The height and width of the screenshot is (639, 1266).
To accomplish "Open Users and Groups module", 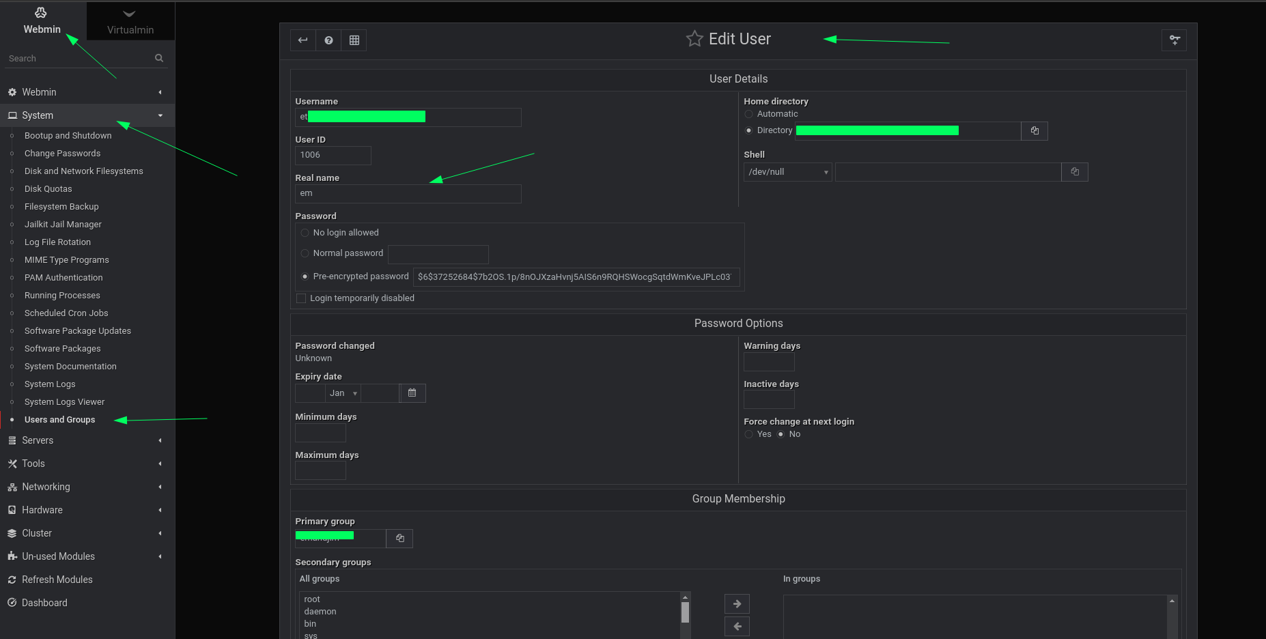I will 59,420.
